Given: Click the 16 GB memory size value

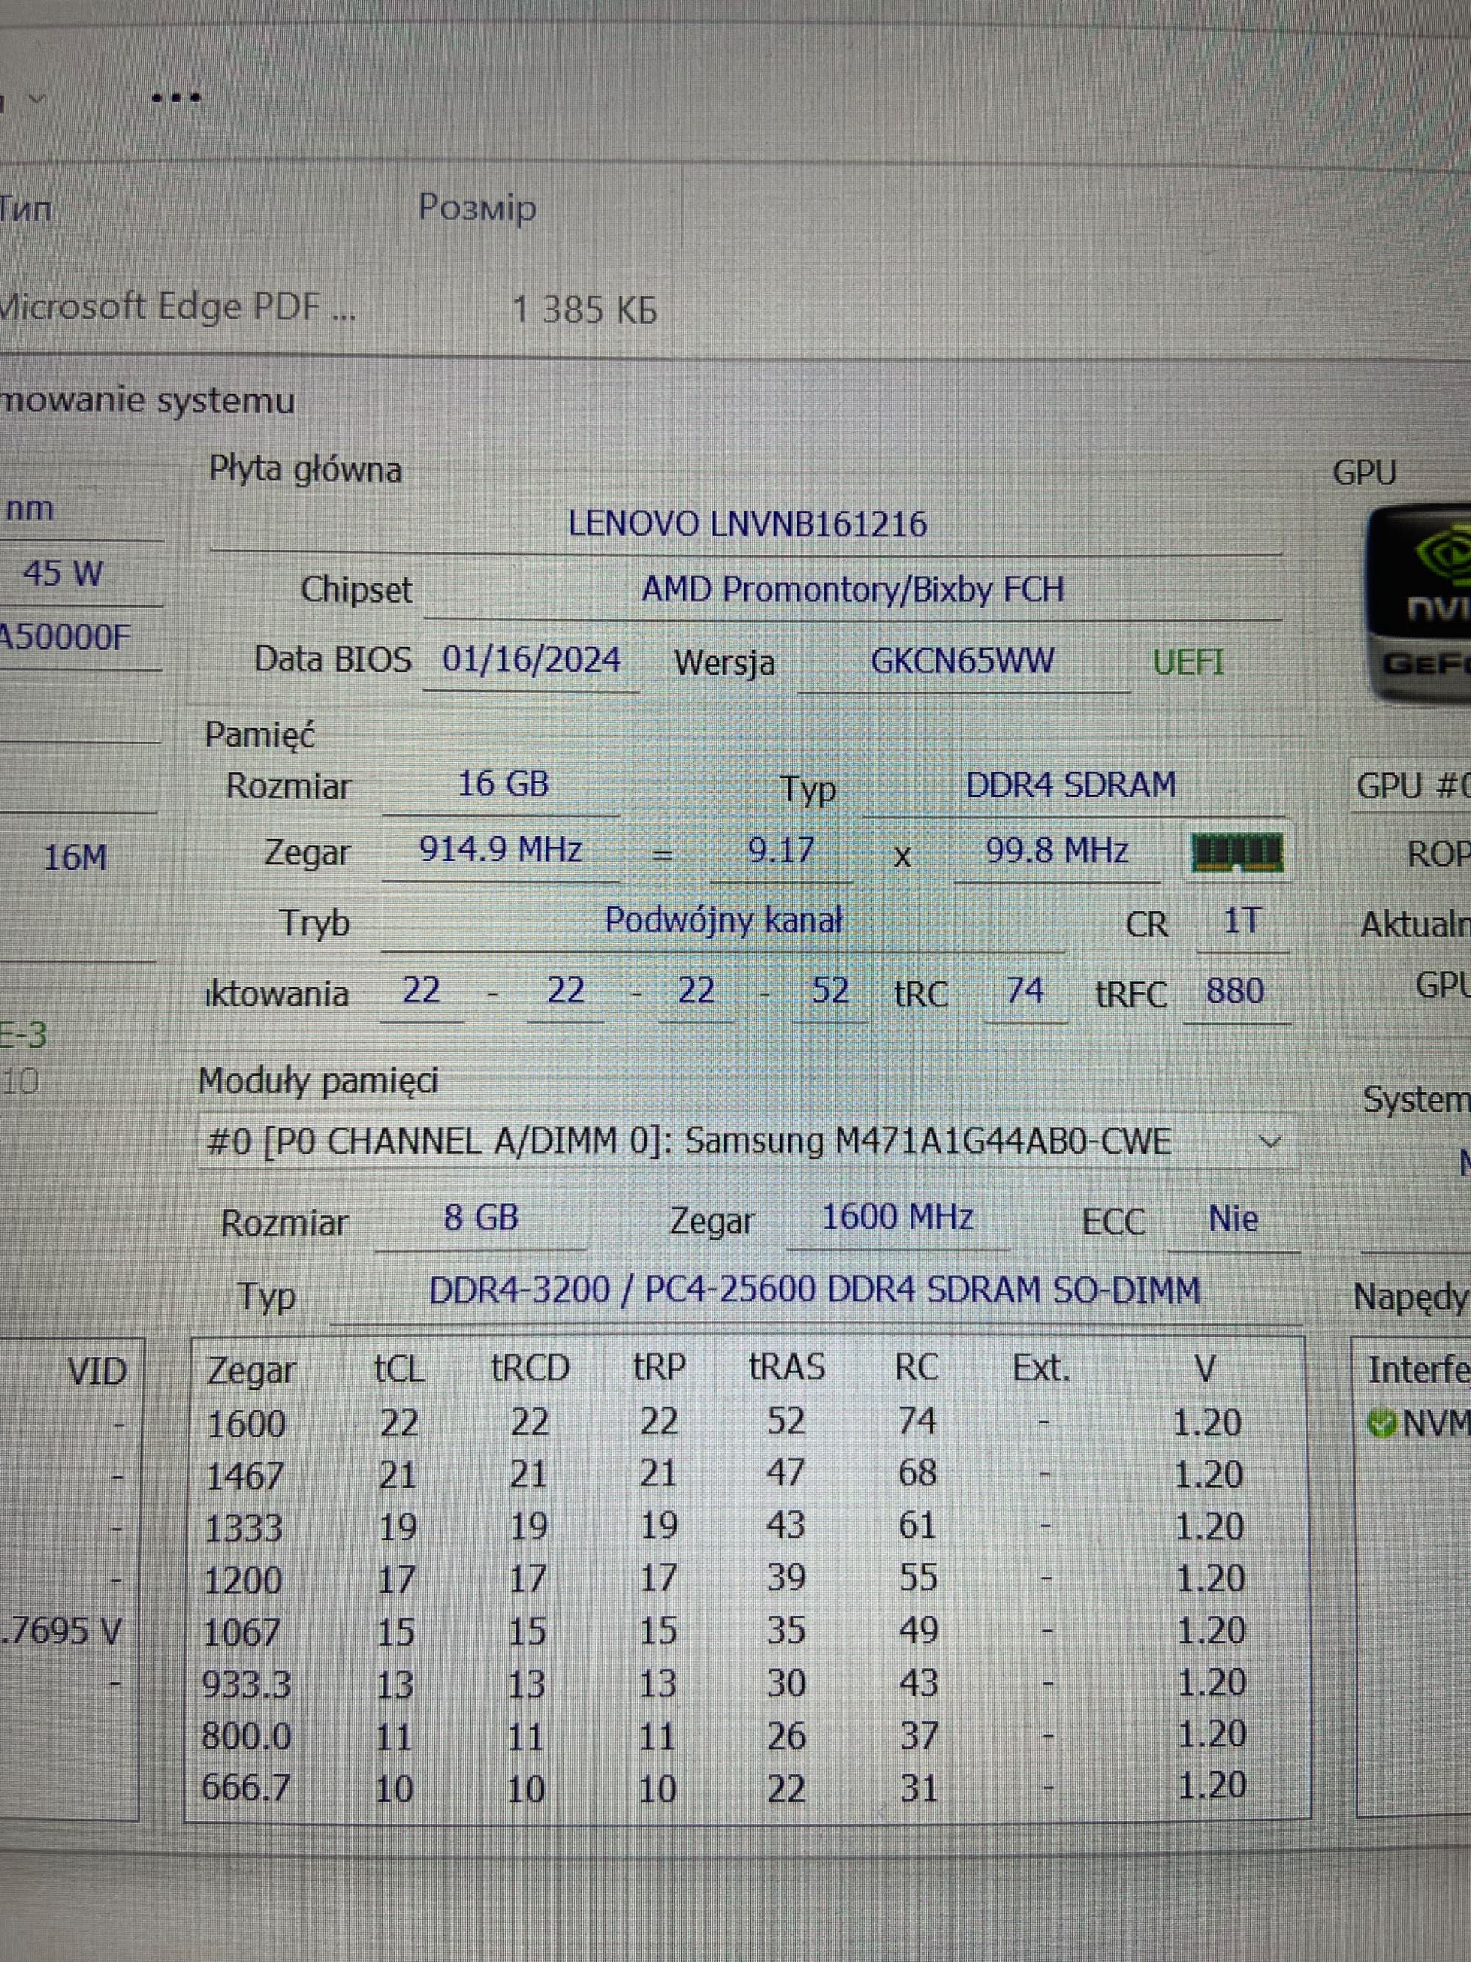Looking at the screenshot, I should (x=503, y=784).
